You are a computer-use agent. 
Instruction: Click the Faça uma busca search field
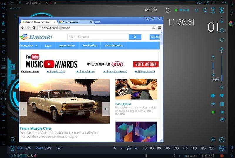[98, 37]
